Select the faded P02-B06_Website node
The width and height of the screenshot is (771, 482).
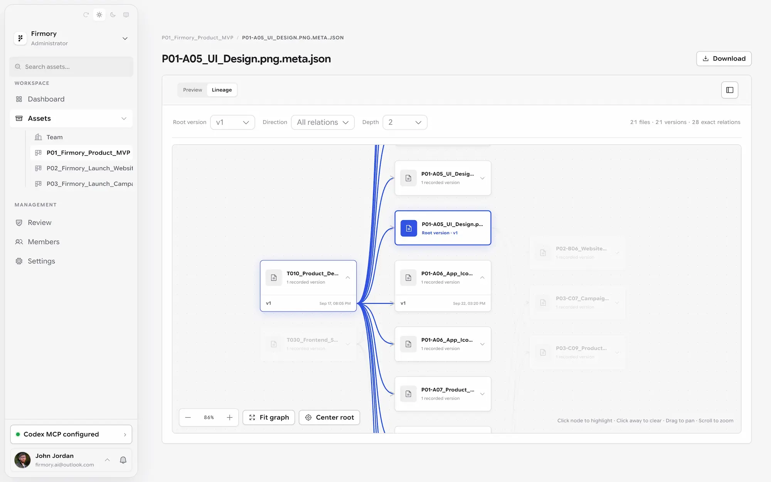point(577,253)
